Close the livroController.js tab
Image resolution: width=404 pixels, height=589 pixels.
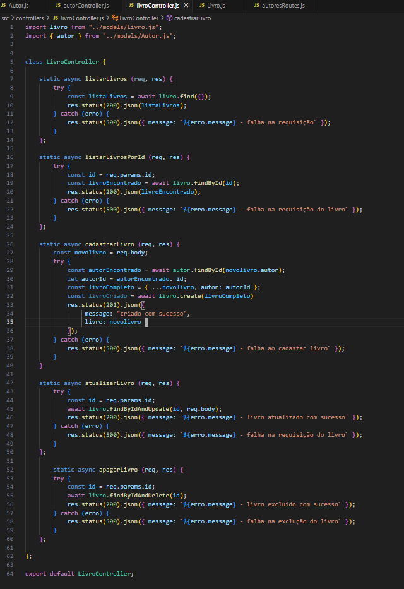coord(186,5)
